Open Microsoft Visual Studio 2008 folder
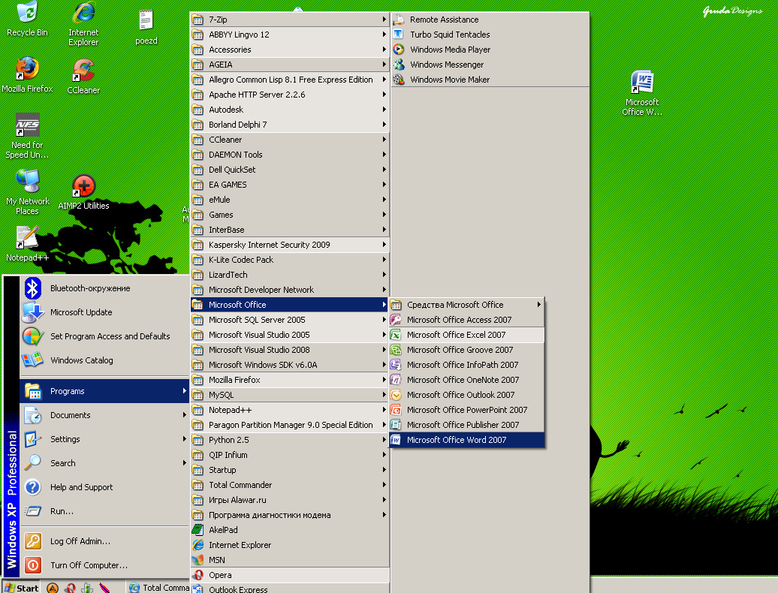 click(x=290, y=350)
